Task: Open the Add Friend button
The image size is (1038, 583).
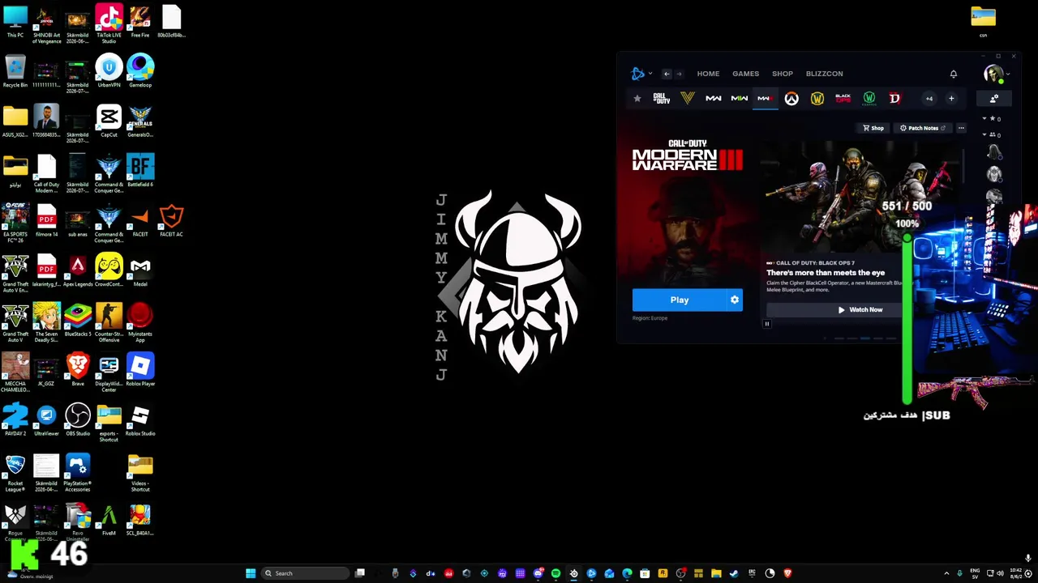Action: click(994, 99)
